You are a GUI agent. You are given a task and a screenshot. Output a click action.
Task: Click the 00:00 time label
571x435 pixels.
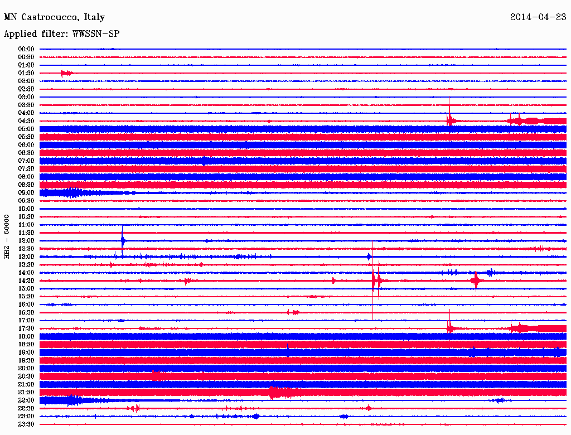coord(26,49)
